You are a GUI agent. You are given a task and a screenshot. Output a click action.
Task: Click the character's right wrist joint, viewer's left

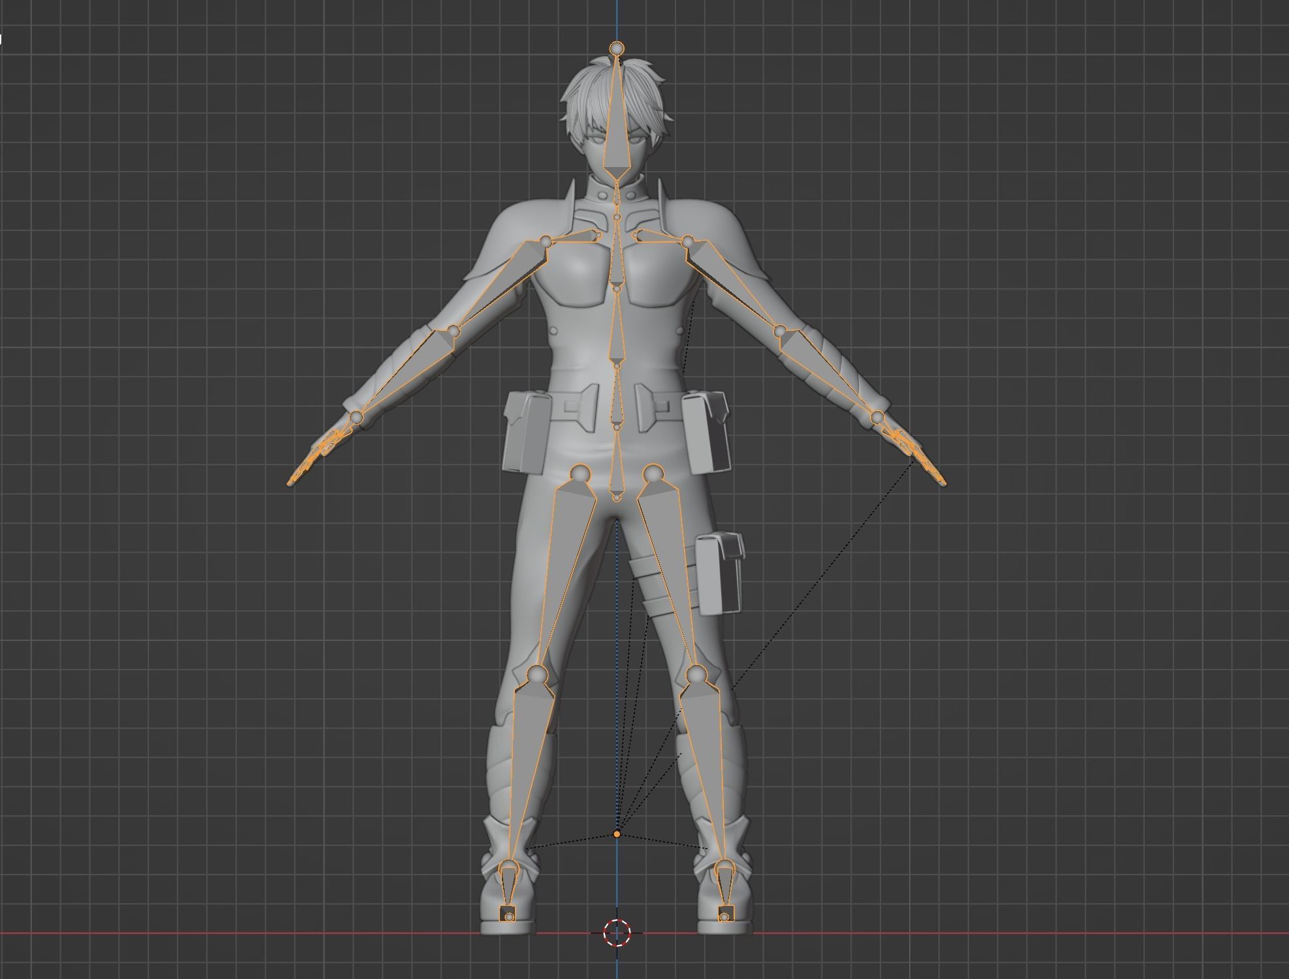pyautogui.click(x=356, y=417)
